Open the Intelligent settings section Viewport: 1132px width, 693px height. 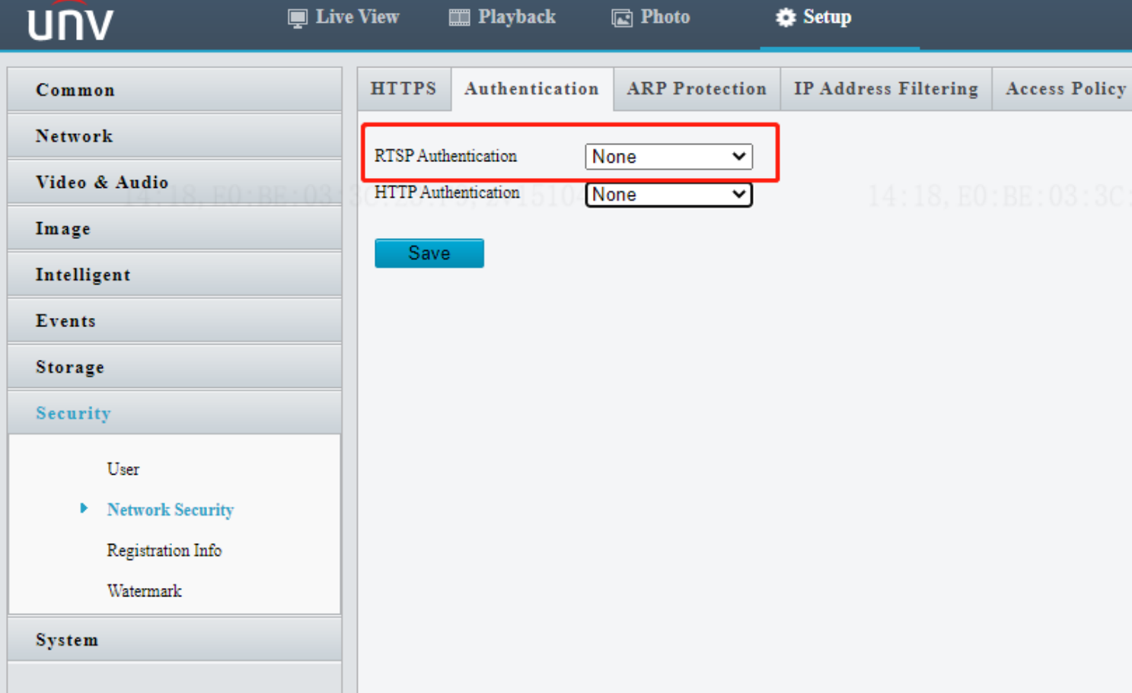pos(83,275)
